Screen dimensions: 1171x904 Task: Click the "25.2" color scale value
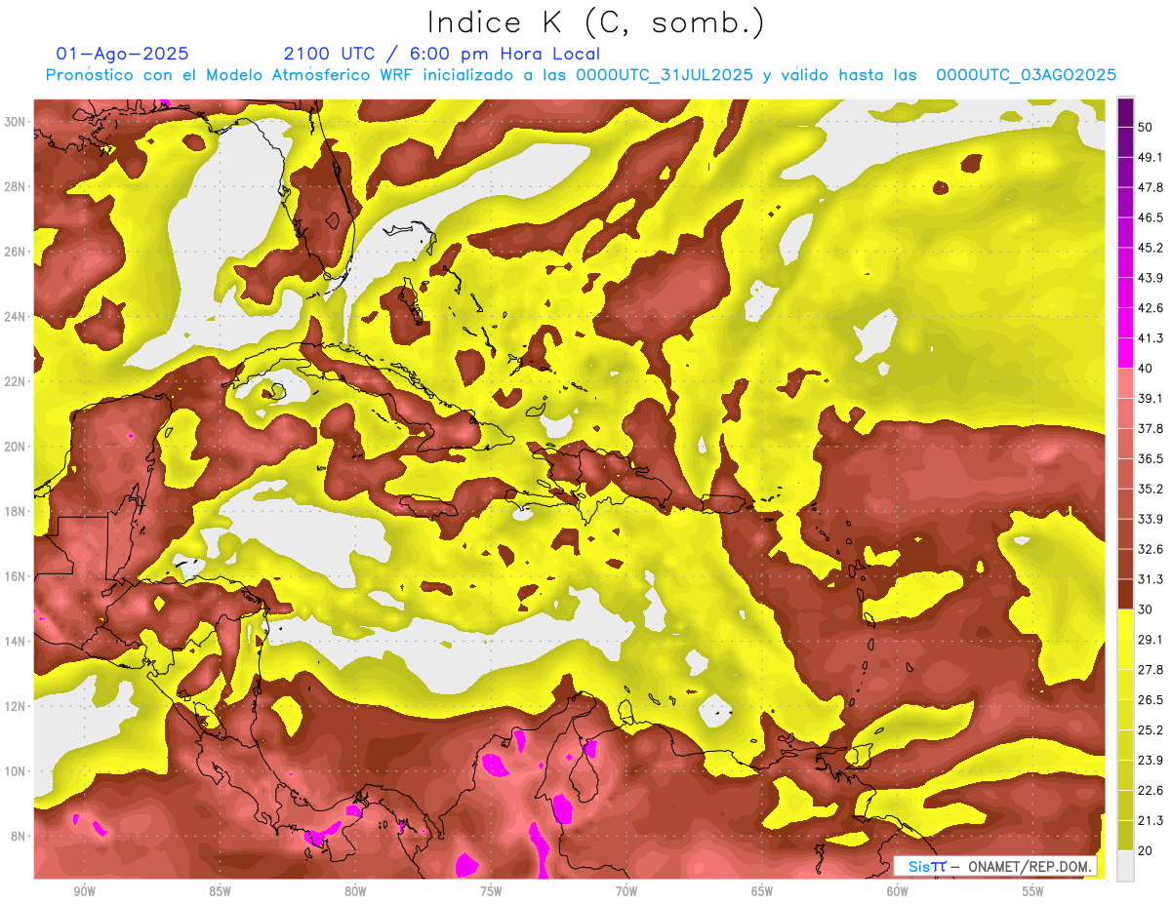point(1150,729)
